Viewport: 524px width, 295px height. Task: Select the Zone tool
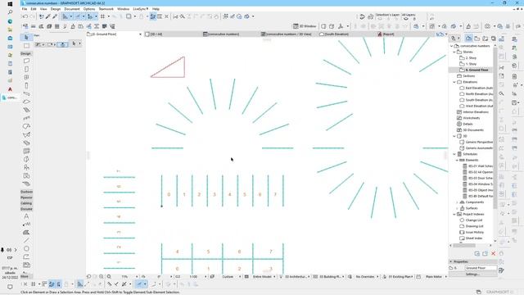pos(26,175)
